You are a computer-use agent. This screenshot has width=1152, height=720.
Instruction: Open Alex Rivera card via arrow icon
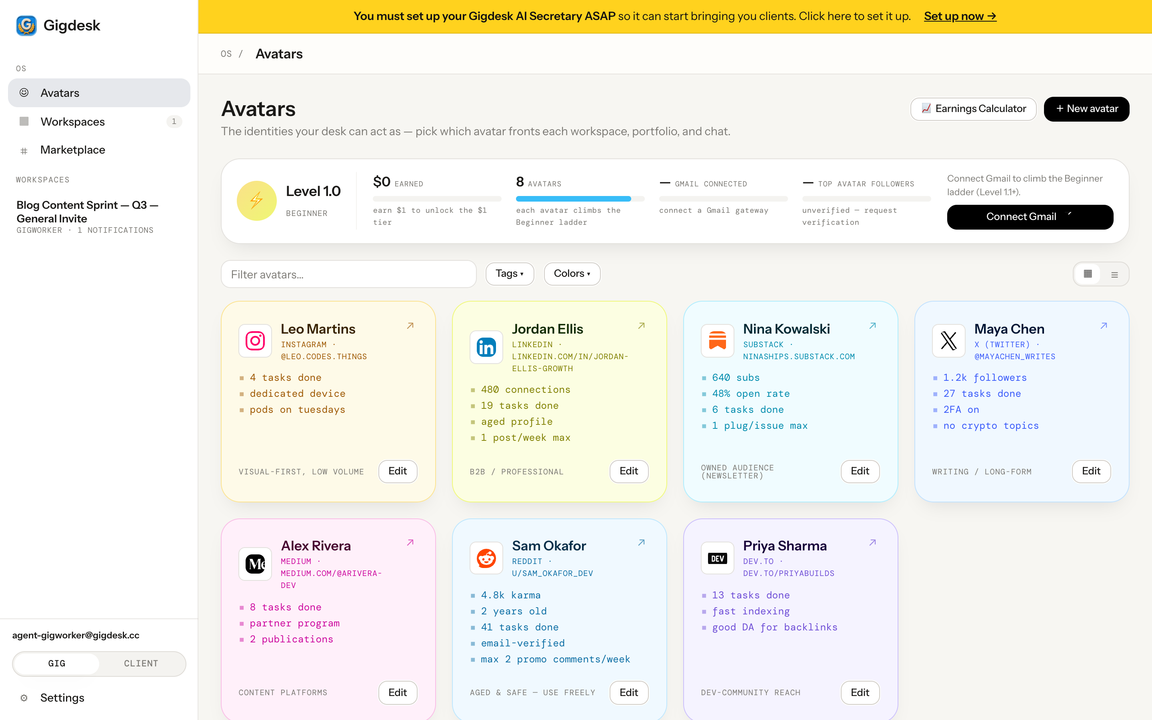[x=410, y=542]
